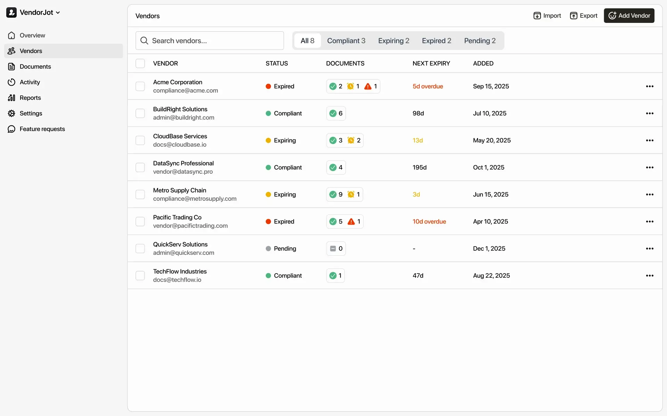
Task: Toggle the select-all vendors checkbox
Action: click(x=140, y=63)
